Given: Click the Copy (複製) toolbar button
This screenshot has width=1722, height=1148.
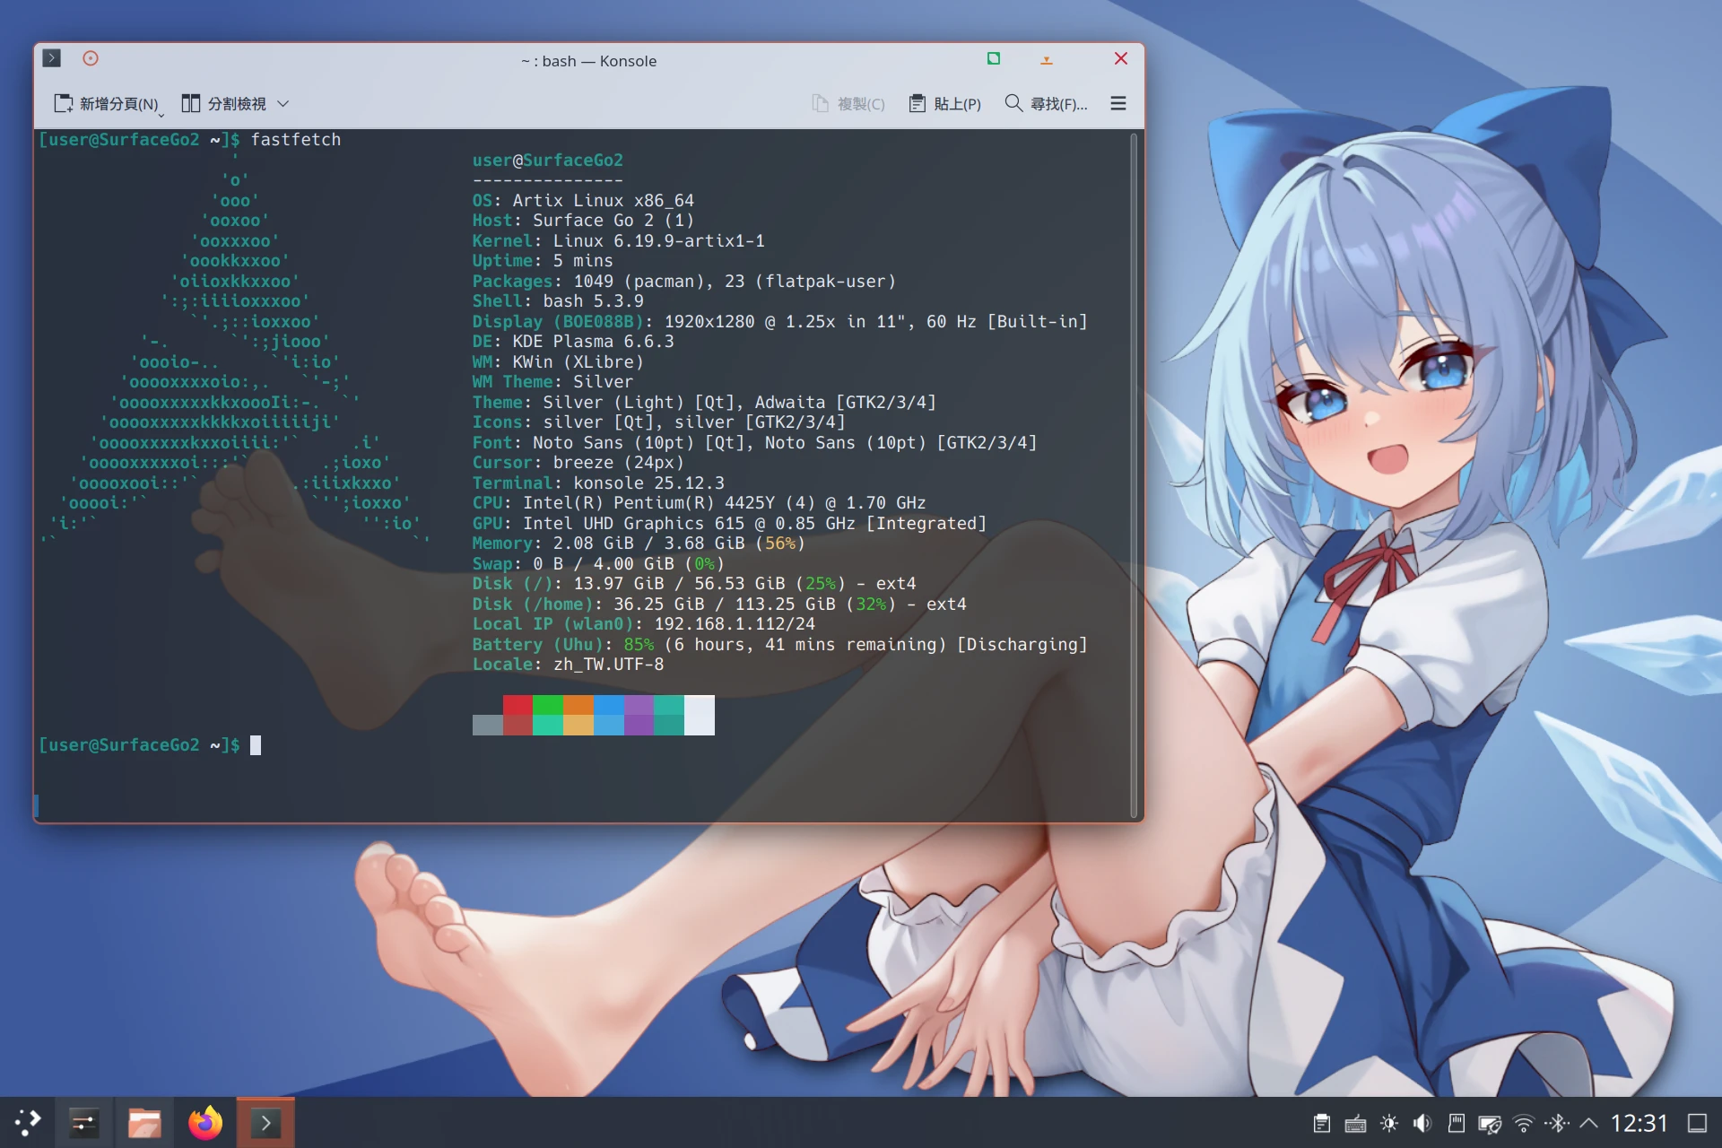Looking at the screenshot, I should 848,103.
